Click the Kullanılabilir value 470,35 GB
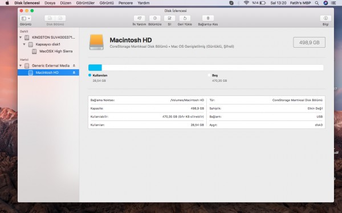This screenshot has width=342, height=213. 183,116
